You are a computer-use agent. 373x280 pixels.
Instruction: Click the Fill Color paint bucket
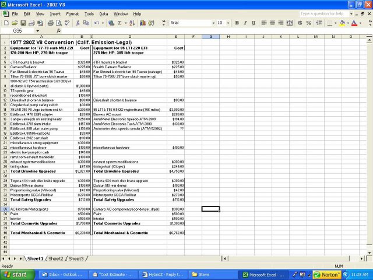341,23
